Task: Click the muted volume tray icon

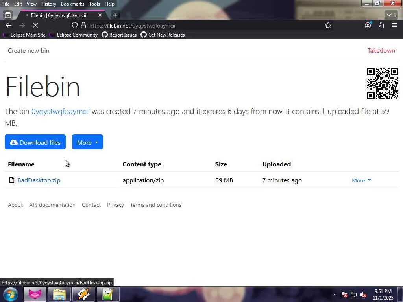Action: point(363,295)
